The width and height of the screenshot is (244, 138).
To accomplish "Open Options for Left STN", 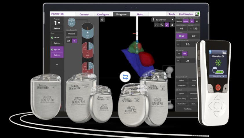I will click(57, 43).
